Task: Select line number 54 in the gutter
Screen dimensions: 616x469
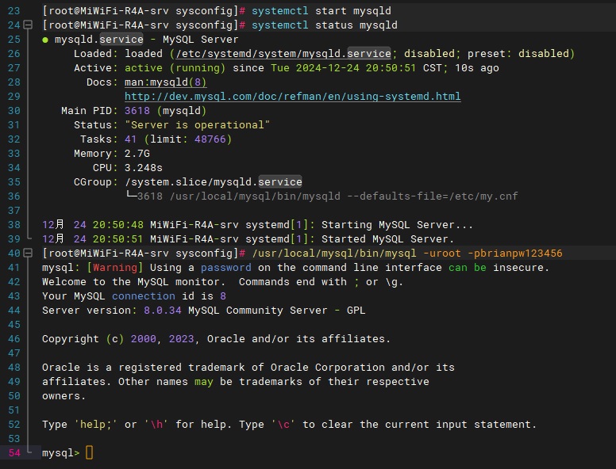Action: (13, 453)
